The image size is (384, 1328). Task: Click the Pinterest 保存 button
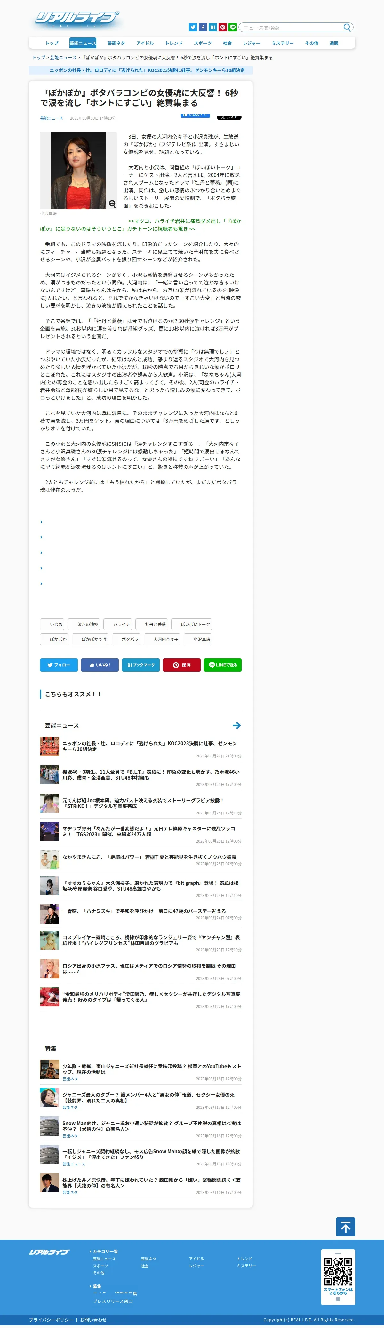coord(182,665)
